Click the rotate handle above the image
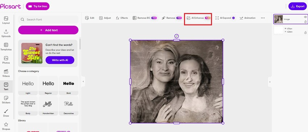Viewport: 308px width, 132px height. pos(176,36)
